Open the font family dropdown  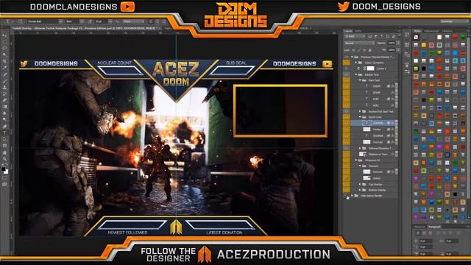(x=60, y=21)
